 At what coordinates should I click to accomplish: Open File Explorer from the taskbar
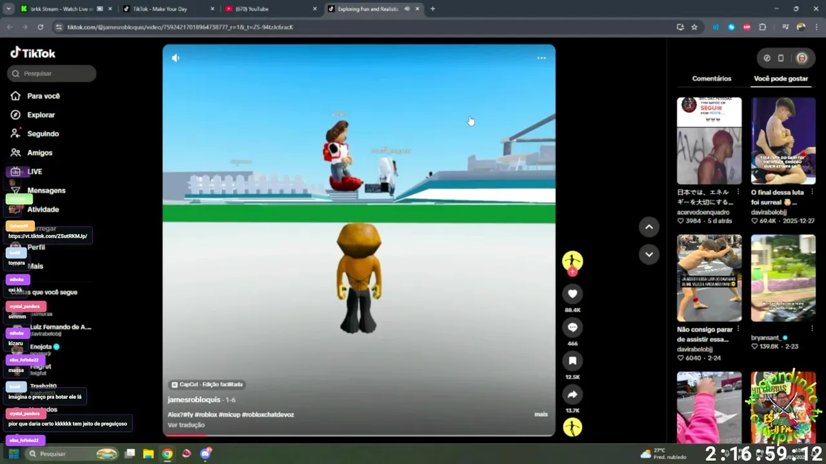(148, 454)
